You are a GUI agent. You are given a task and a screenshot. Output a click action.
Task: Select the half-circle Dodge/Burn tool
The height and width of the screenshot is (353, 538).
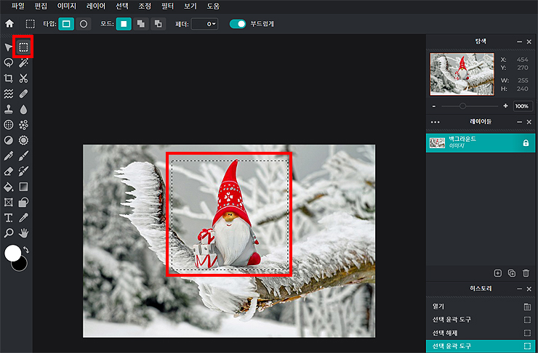tap(8, 140)
